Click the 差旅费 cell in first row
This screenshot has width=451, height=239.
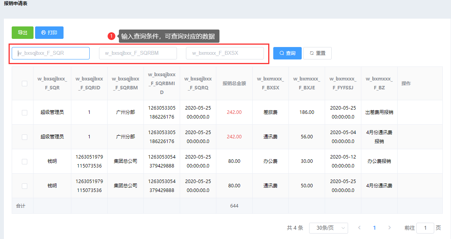coord(271,112)
